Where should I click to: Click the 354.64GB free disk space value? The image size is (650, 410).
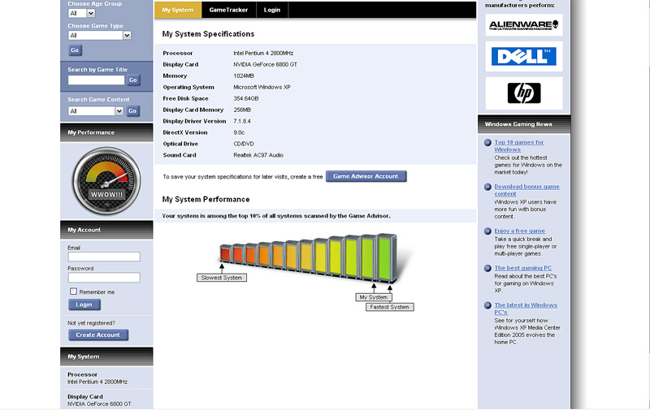[x=246, y=98]
